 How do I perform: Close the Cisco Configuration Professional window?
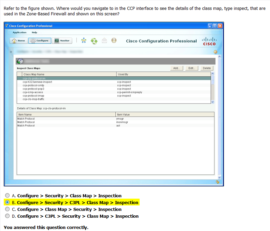click(x=220, y=26)
